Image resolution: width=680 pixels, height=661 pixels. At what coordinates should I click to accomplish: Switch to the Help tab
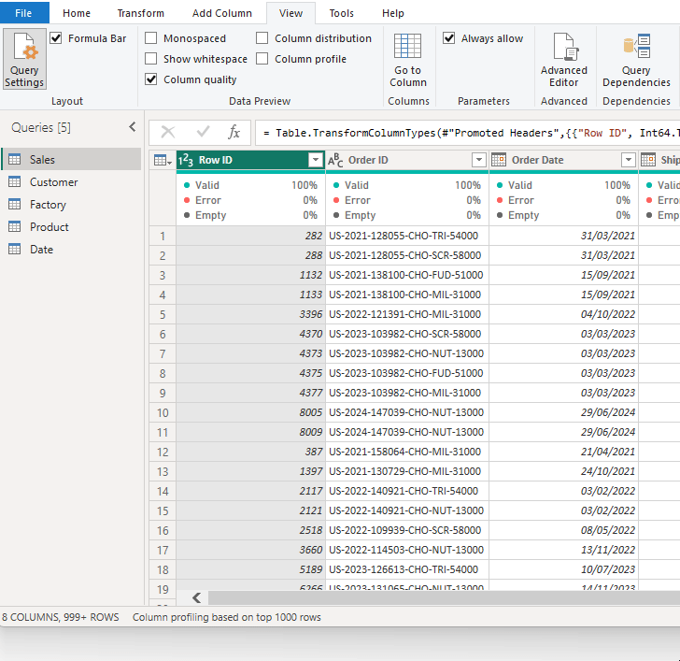tap(393, 13)
